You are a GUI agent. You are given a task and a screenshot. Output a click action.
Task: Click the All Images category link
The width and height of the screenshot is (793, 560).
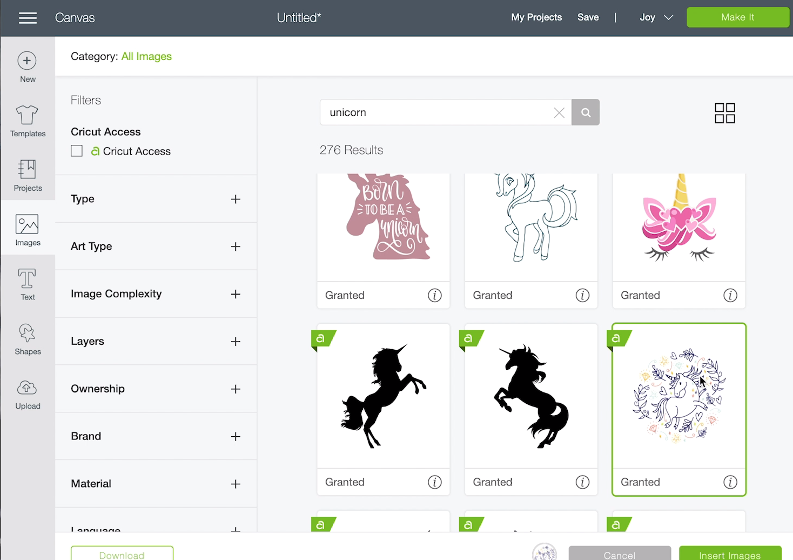point(146,56)
